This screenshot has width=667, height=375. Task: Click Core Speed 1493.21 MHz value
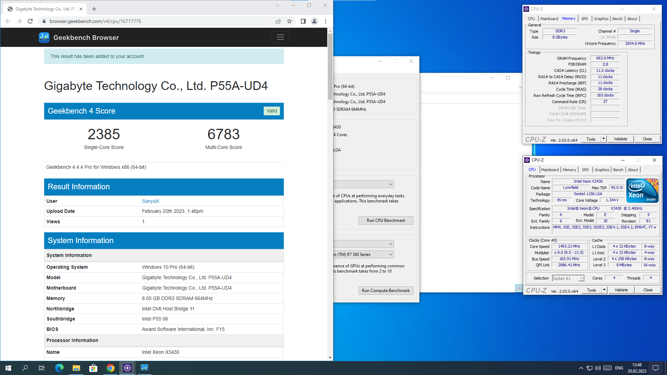pyautogui.click(x=569, y=246)
